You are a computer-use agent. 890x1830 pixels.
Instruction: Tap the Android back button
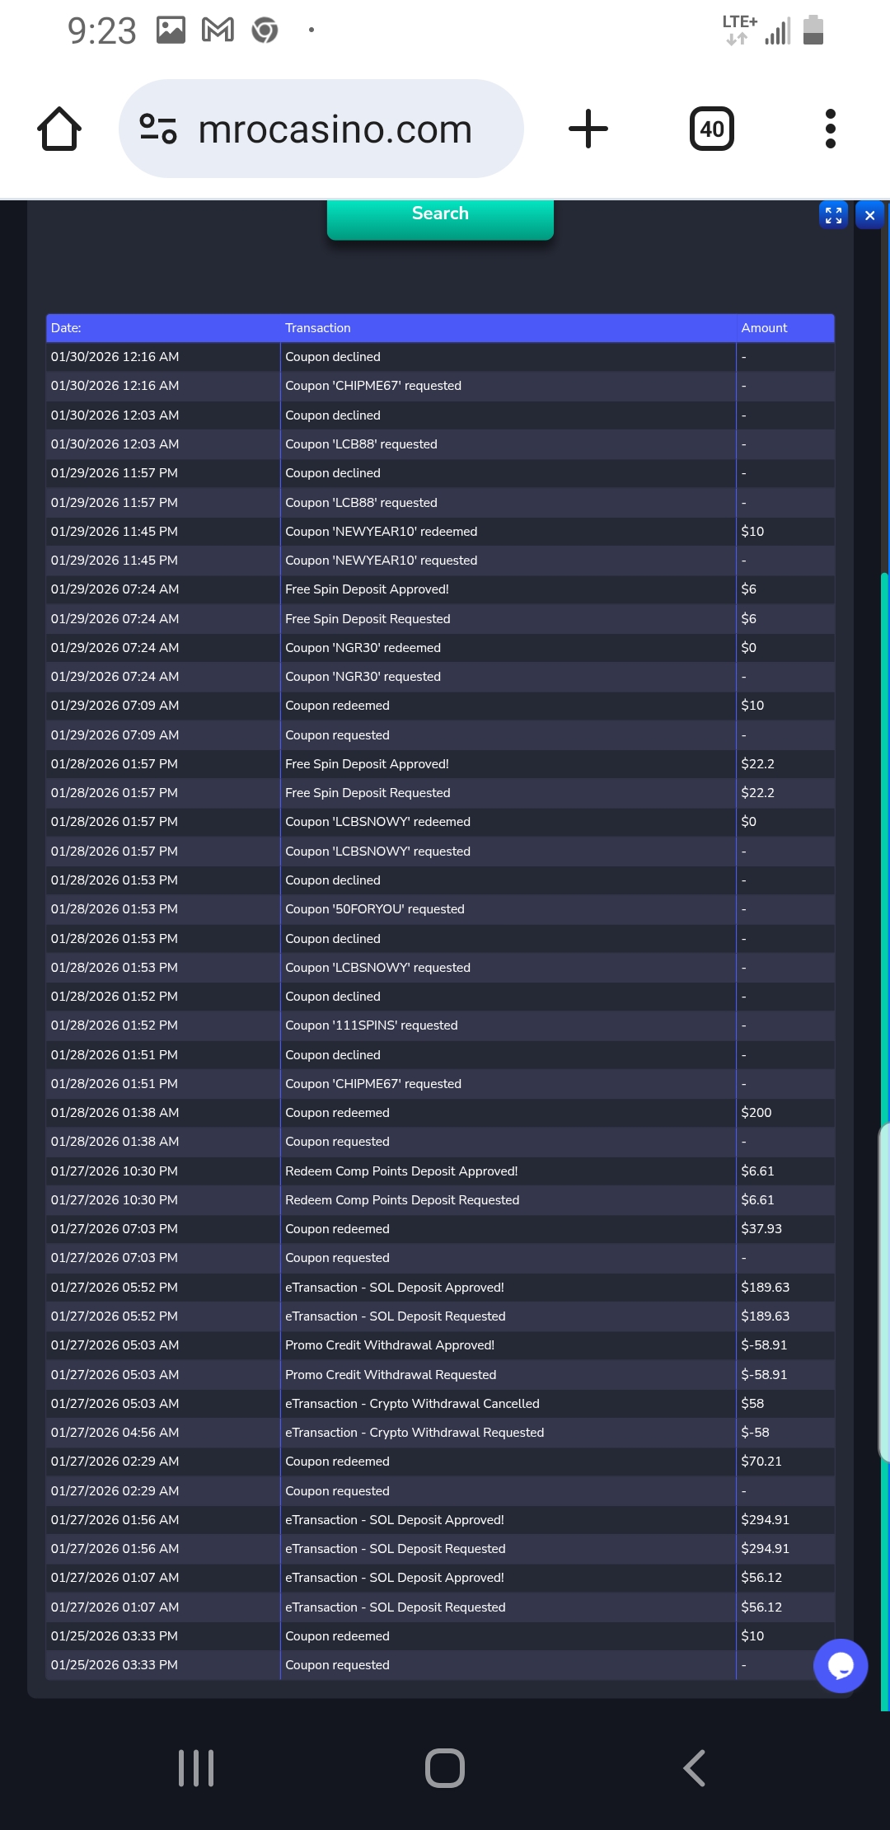click(x=695, y=1768)
